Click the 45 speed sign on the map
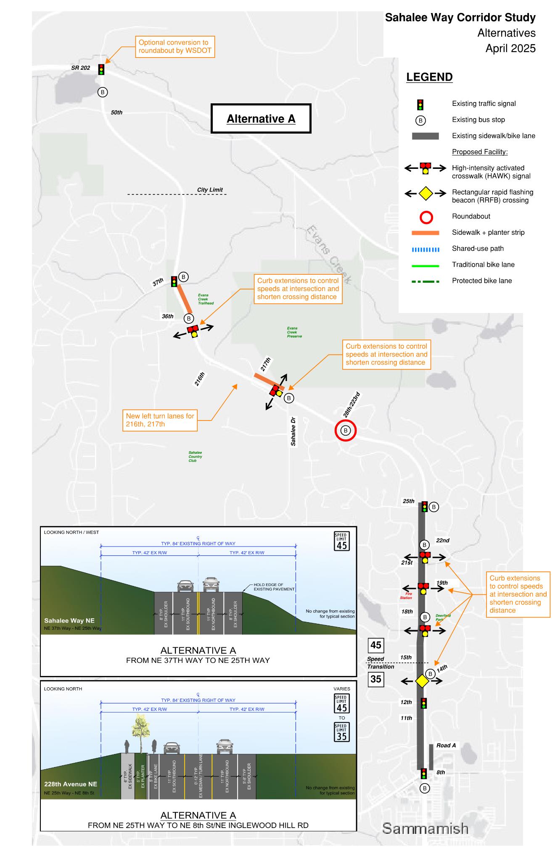The height and width of the screenshot is (857, 555). 376,645
